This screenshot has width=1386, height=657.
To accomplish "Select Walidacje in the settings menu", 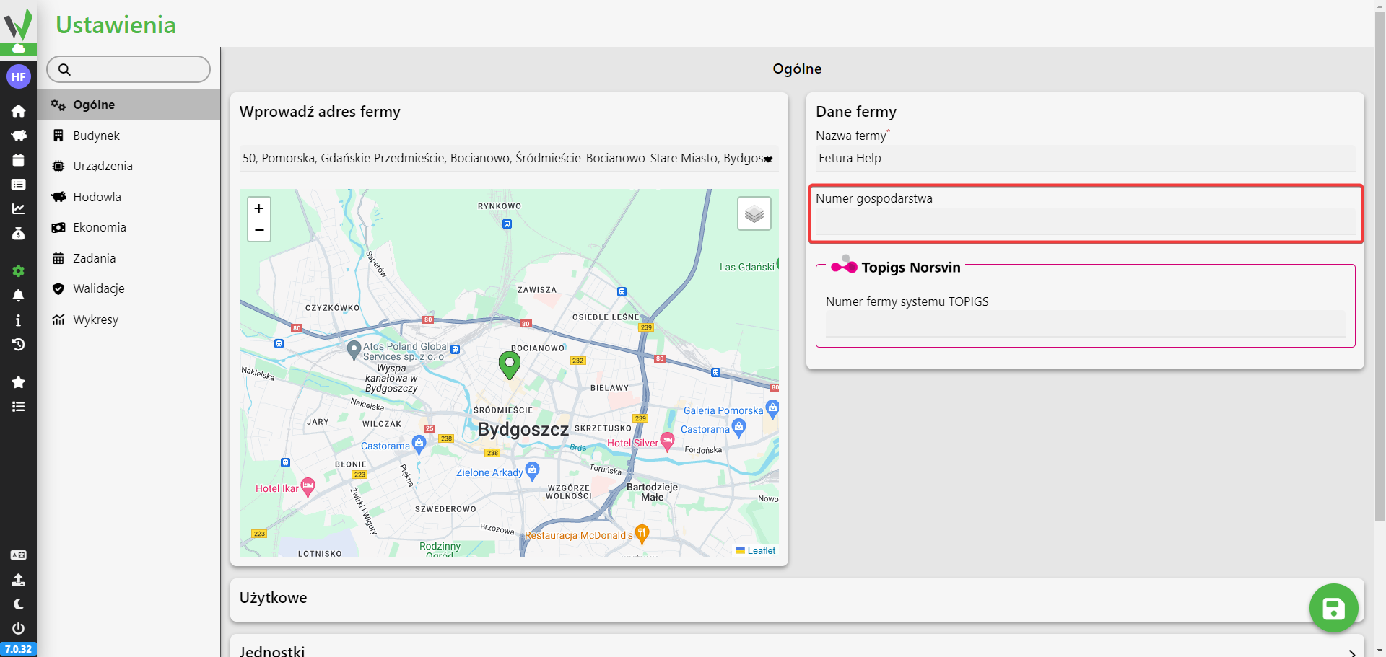I will [x=98, y=288].
